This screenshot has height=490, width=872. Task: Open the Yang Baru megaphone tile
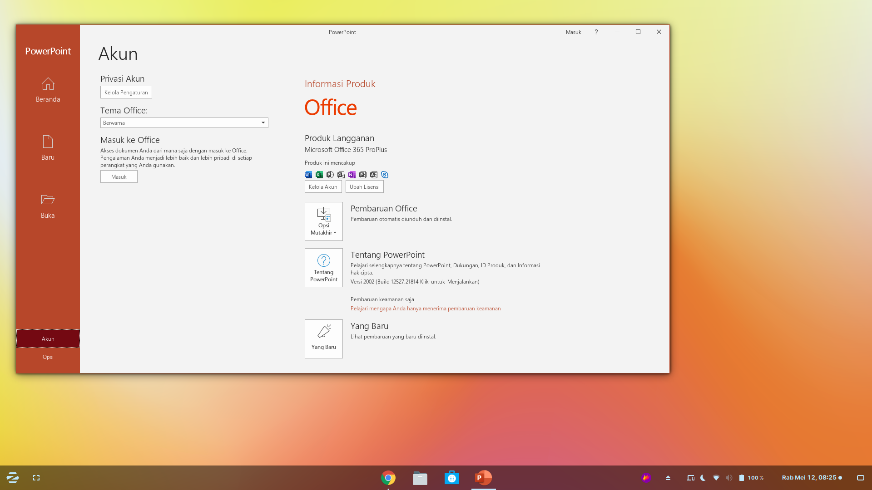[x=323, y=339]
